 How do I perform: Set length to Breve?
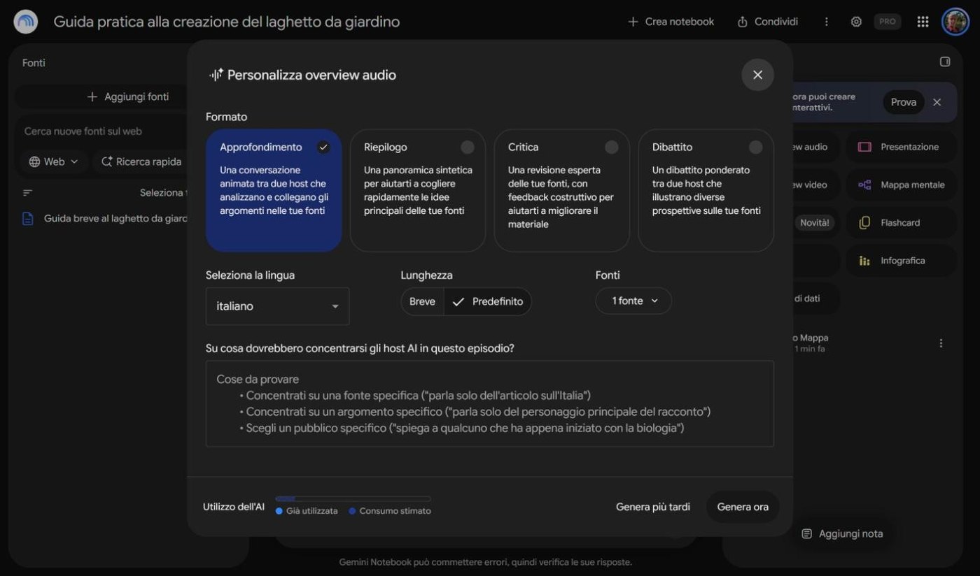click(x=422, y=301)
